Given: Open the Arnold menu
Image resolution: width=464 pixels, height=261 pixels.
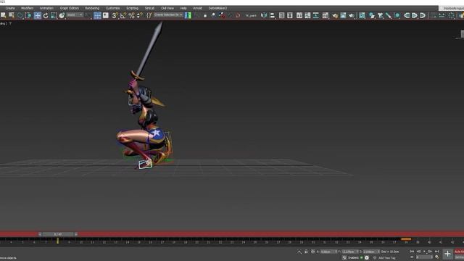Looking at the screenshot, I should point(197,8).
